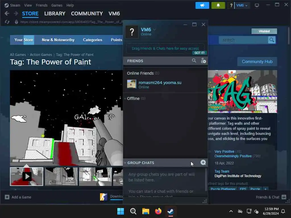Screen dimensions: 291x218
Task: Add a tag with the plus button
Action: 265,189
